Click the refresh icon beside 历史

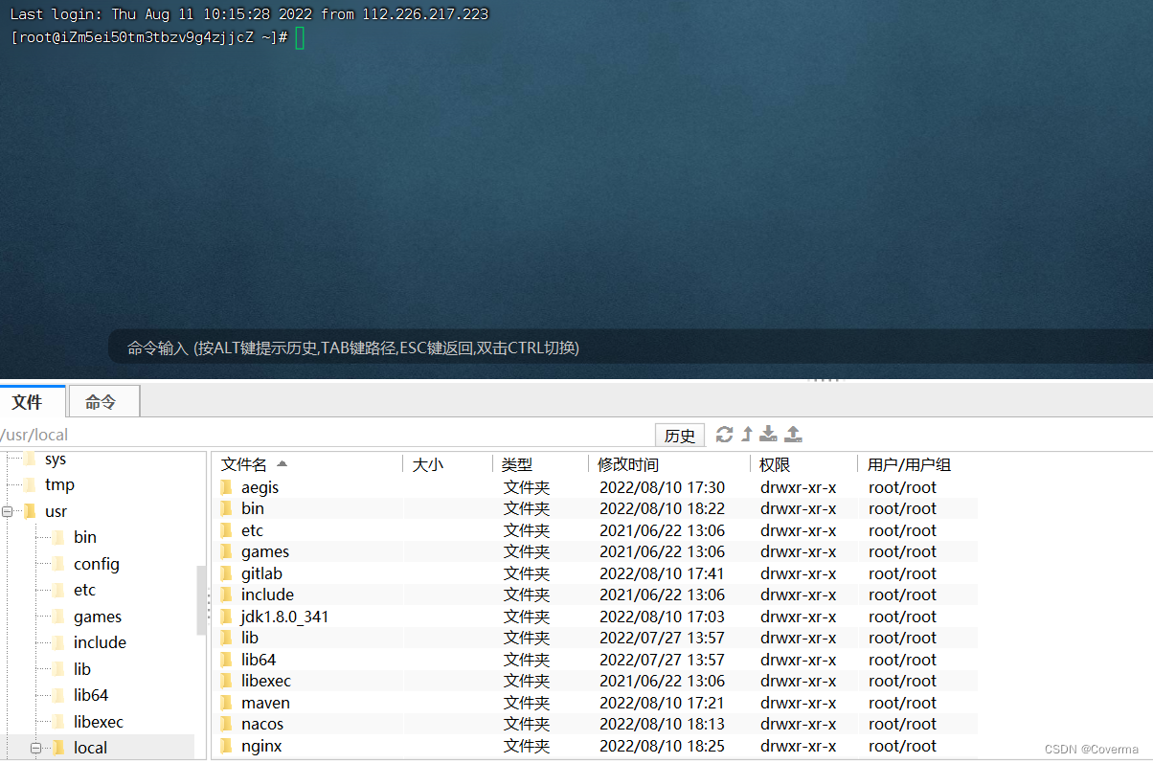(x=724, y=435)
